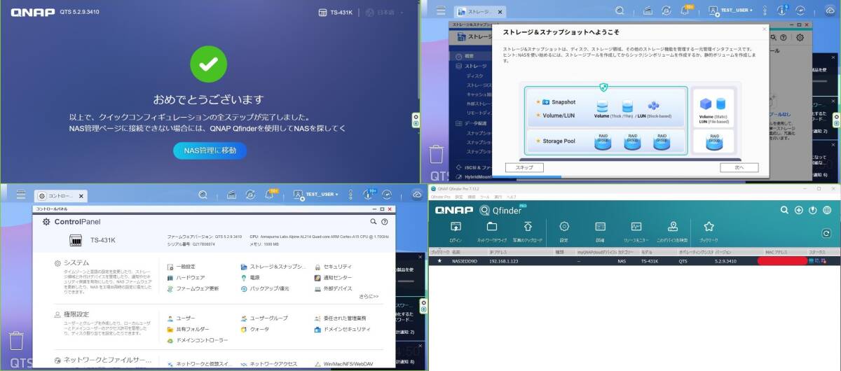The width and height of the screenshot is (841, 371).
Task: Select the コントロー taskbar tab
Action: pos(59,195)
